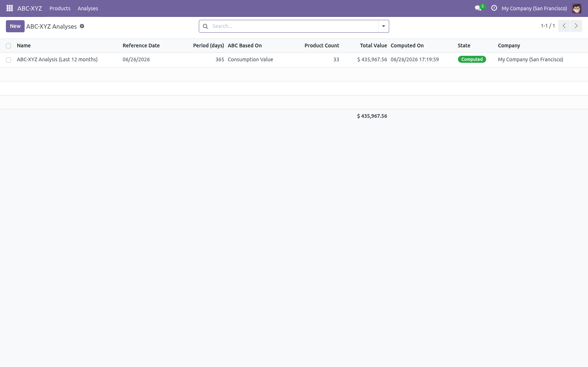Screen dimensions: 588x367
Task: Toggle the select-all header checkbox
Action: tap(8, 46)
